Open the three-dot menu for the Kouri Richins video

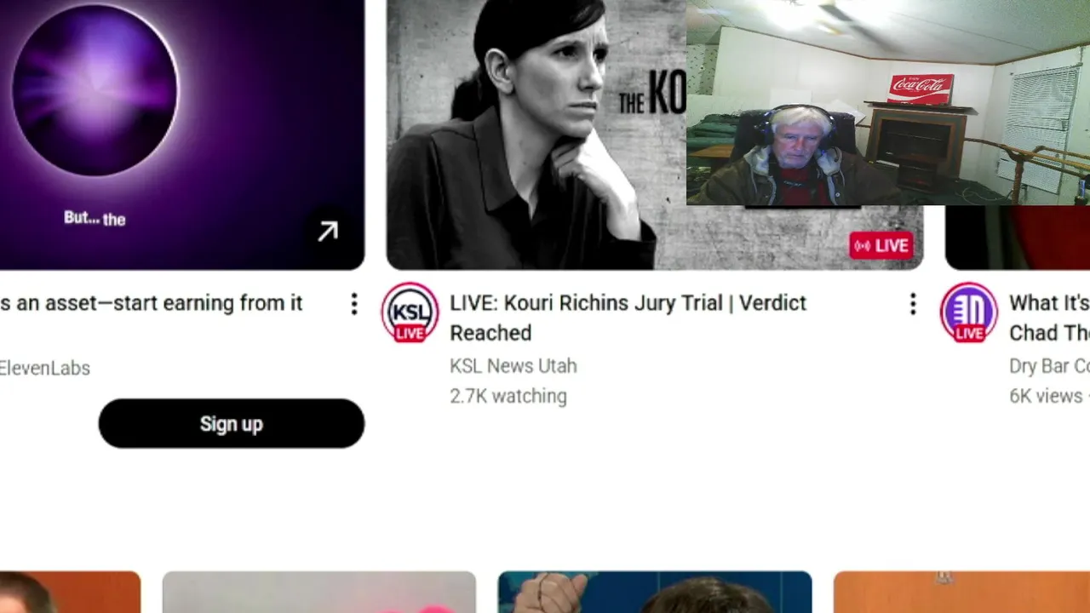pyautogui.click(x=913, y=304)
